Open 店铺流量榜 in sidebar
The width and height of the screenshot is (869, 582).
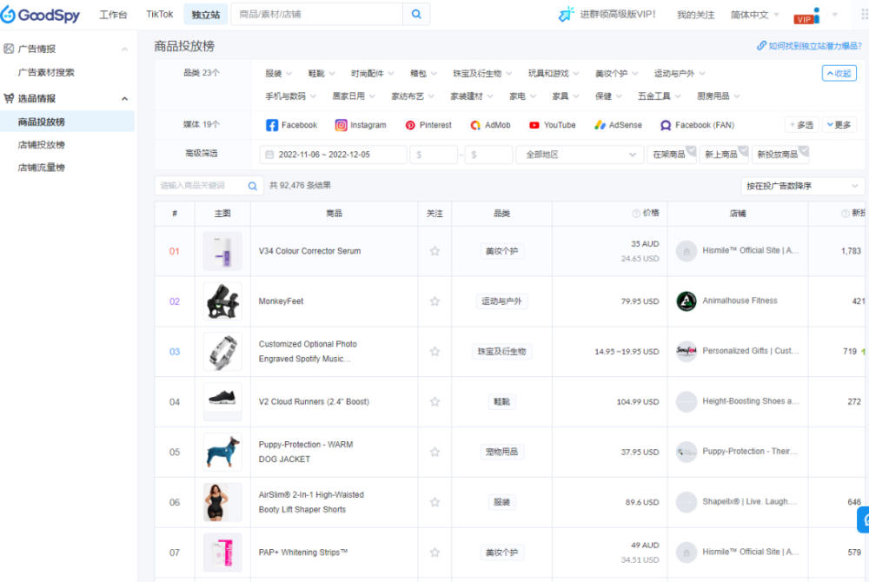click(x=42, y=168)
